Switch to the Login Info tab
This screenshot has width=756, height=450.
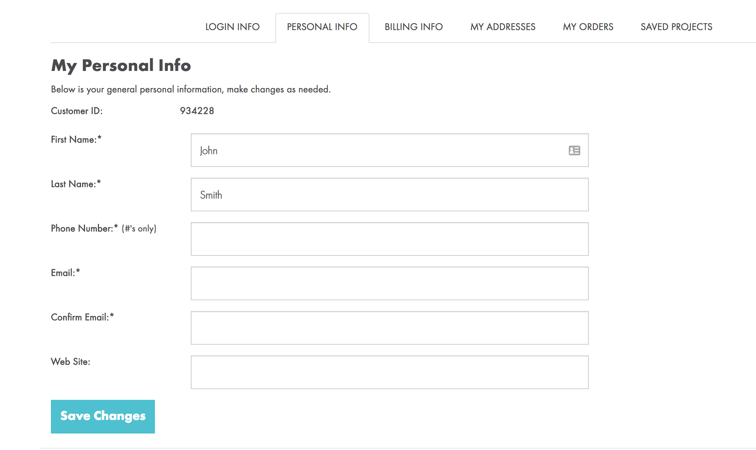click(232, 27)
